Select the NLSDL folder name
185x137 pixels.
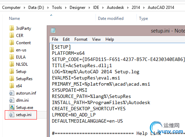point(22,64)
